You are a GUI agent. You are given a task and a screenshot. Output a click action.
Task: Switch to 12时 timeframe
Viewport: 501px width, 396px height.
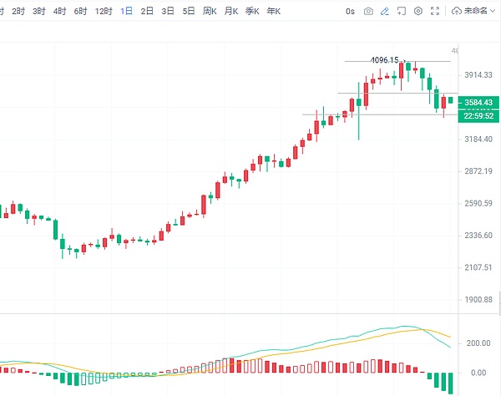(x=103, y=12)
